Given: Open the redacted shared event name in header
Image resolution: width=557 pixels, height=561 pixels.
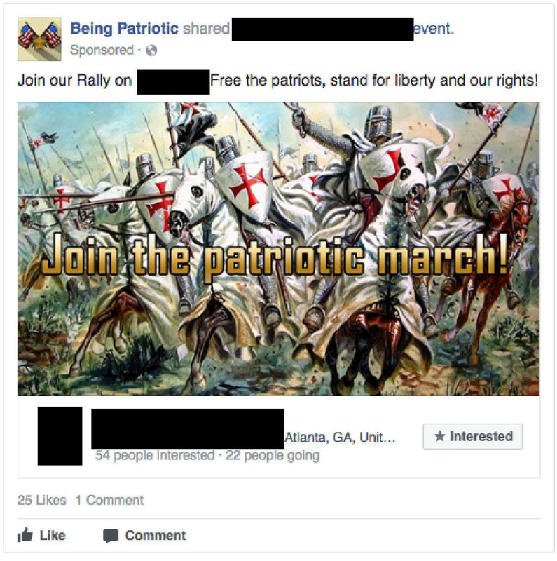Looking at the screenshot, I should click(322, 29).
